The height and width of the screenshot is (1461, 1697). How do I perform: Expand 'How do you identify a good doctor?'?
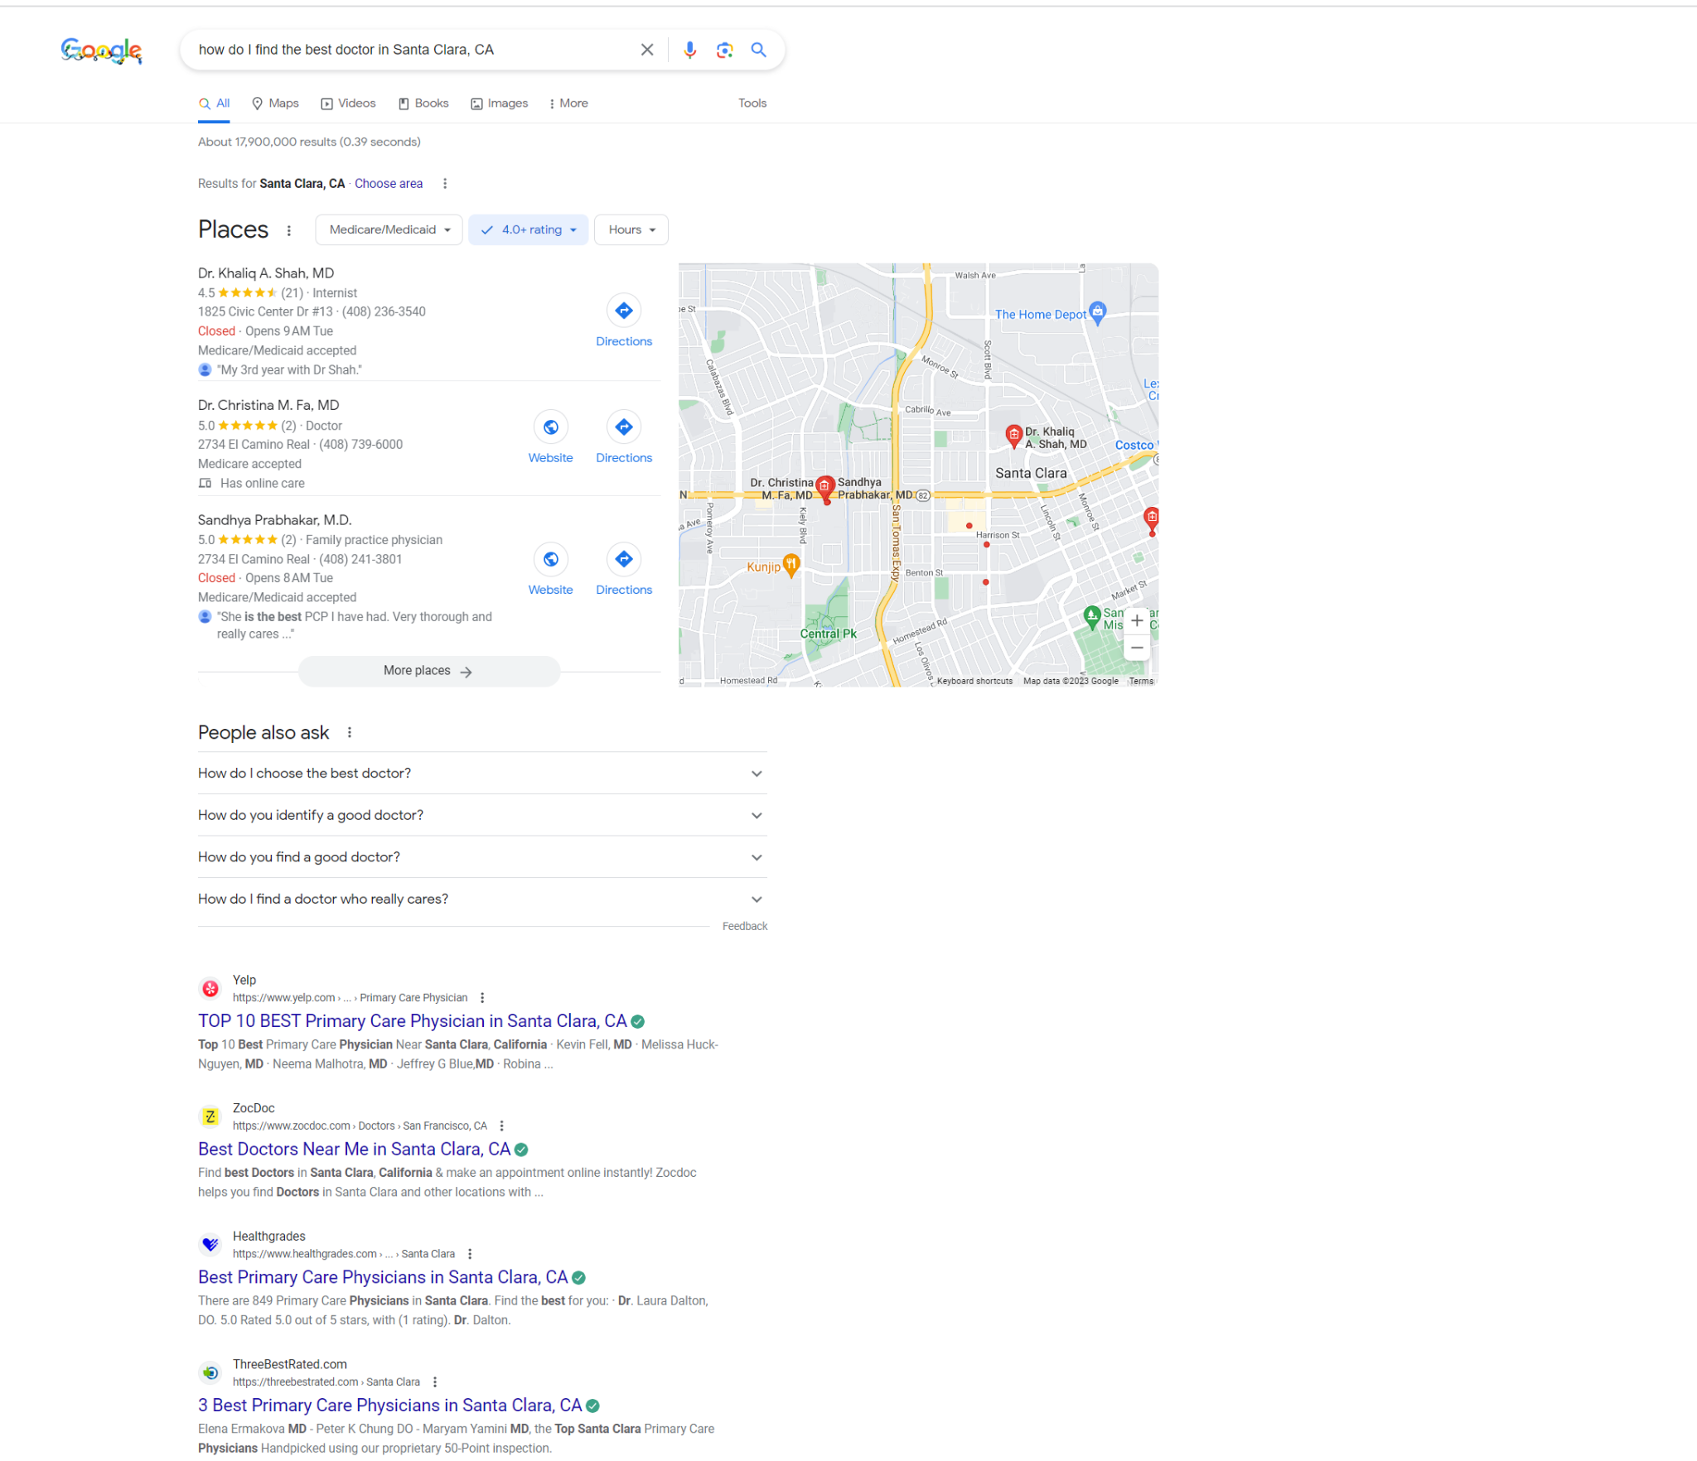click(482, 816)
